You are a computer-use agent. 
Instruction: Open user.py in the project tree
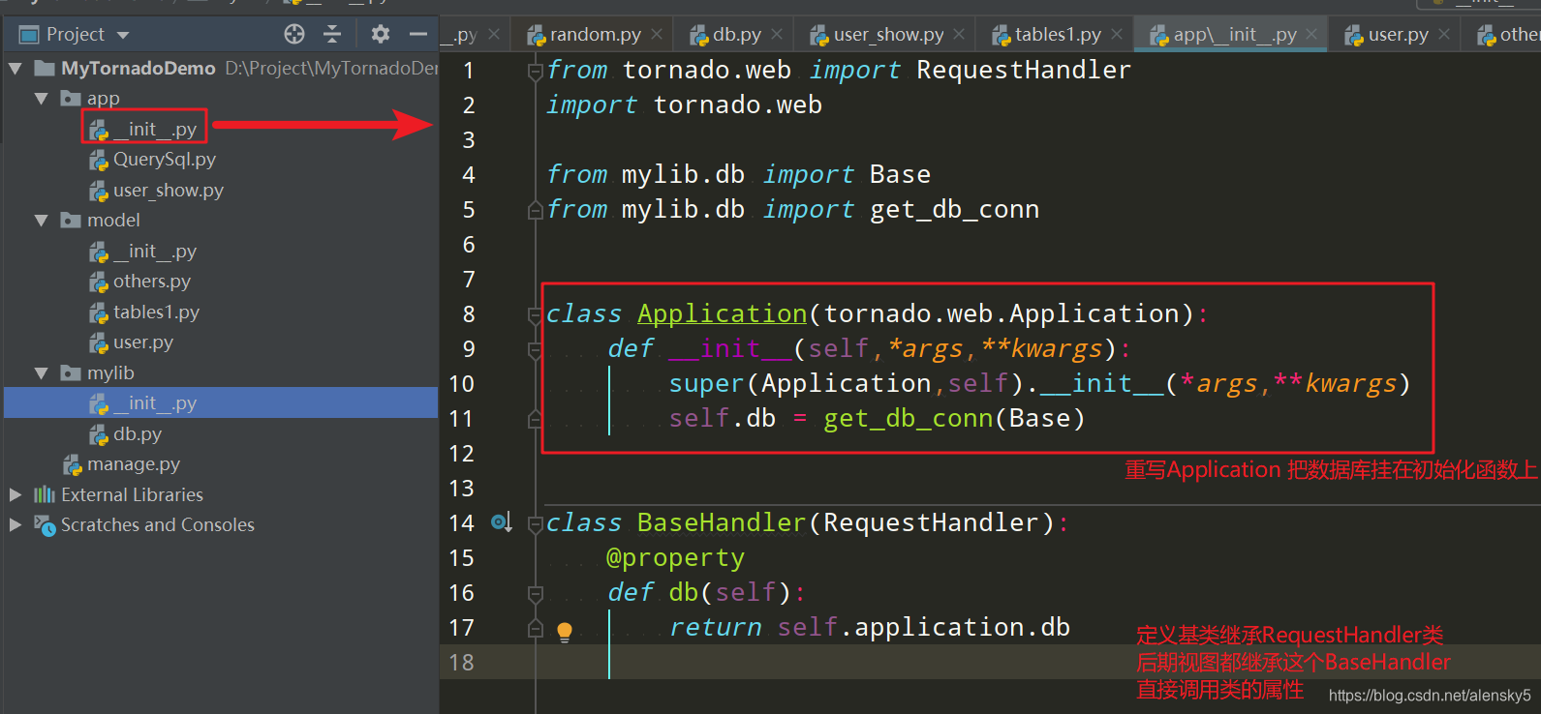coord(131,342)
